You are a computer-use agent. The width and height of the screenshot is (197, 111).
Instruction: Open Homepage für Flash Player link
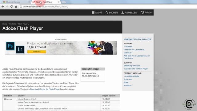tap(137, 39)
